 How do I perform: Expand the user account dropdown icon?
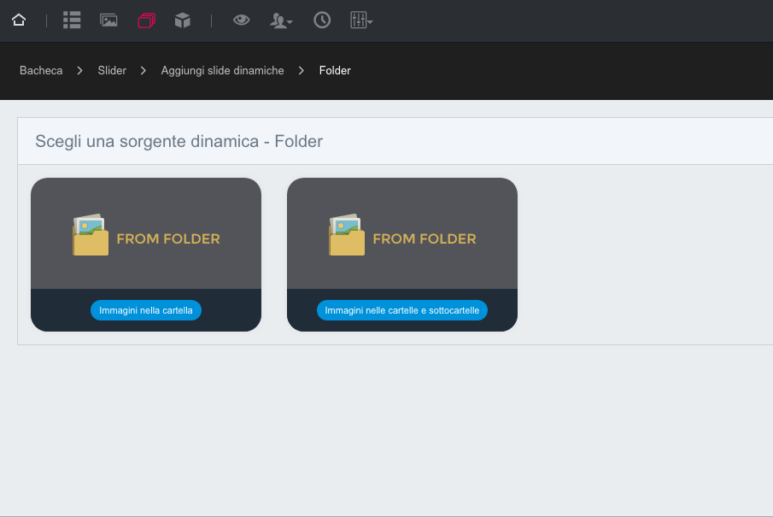[281, 21]
